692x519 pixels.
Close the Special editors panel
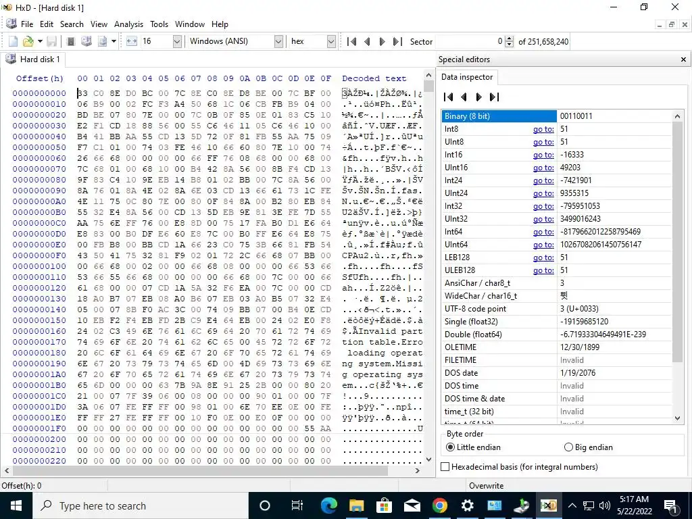683,59
